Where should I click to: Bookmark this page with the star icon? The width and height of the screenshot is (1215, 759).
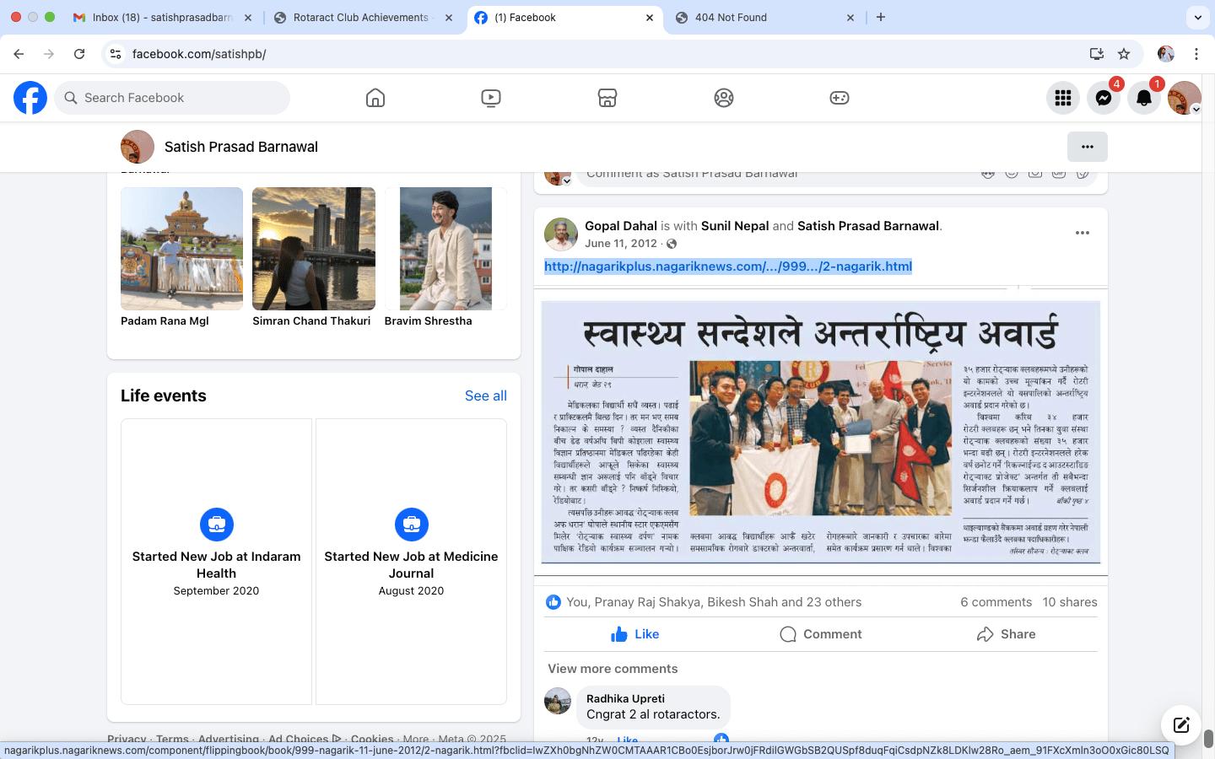pyautogui.click(x=1124, y=54)
